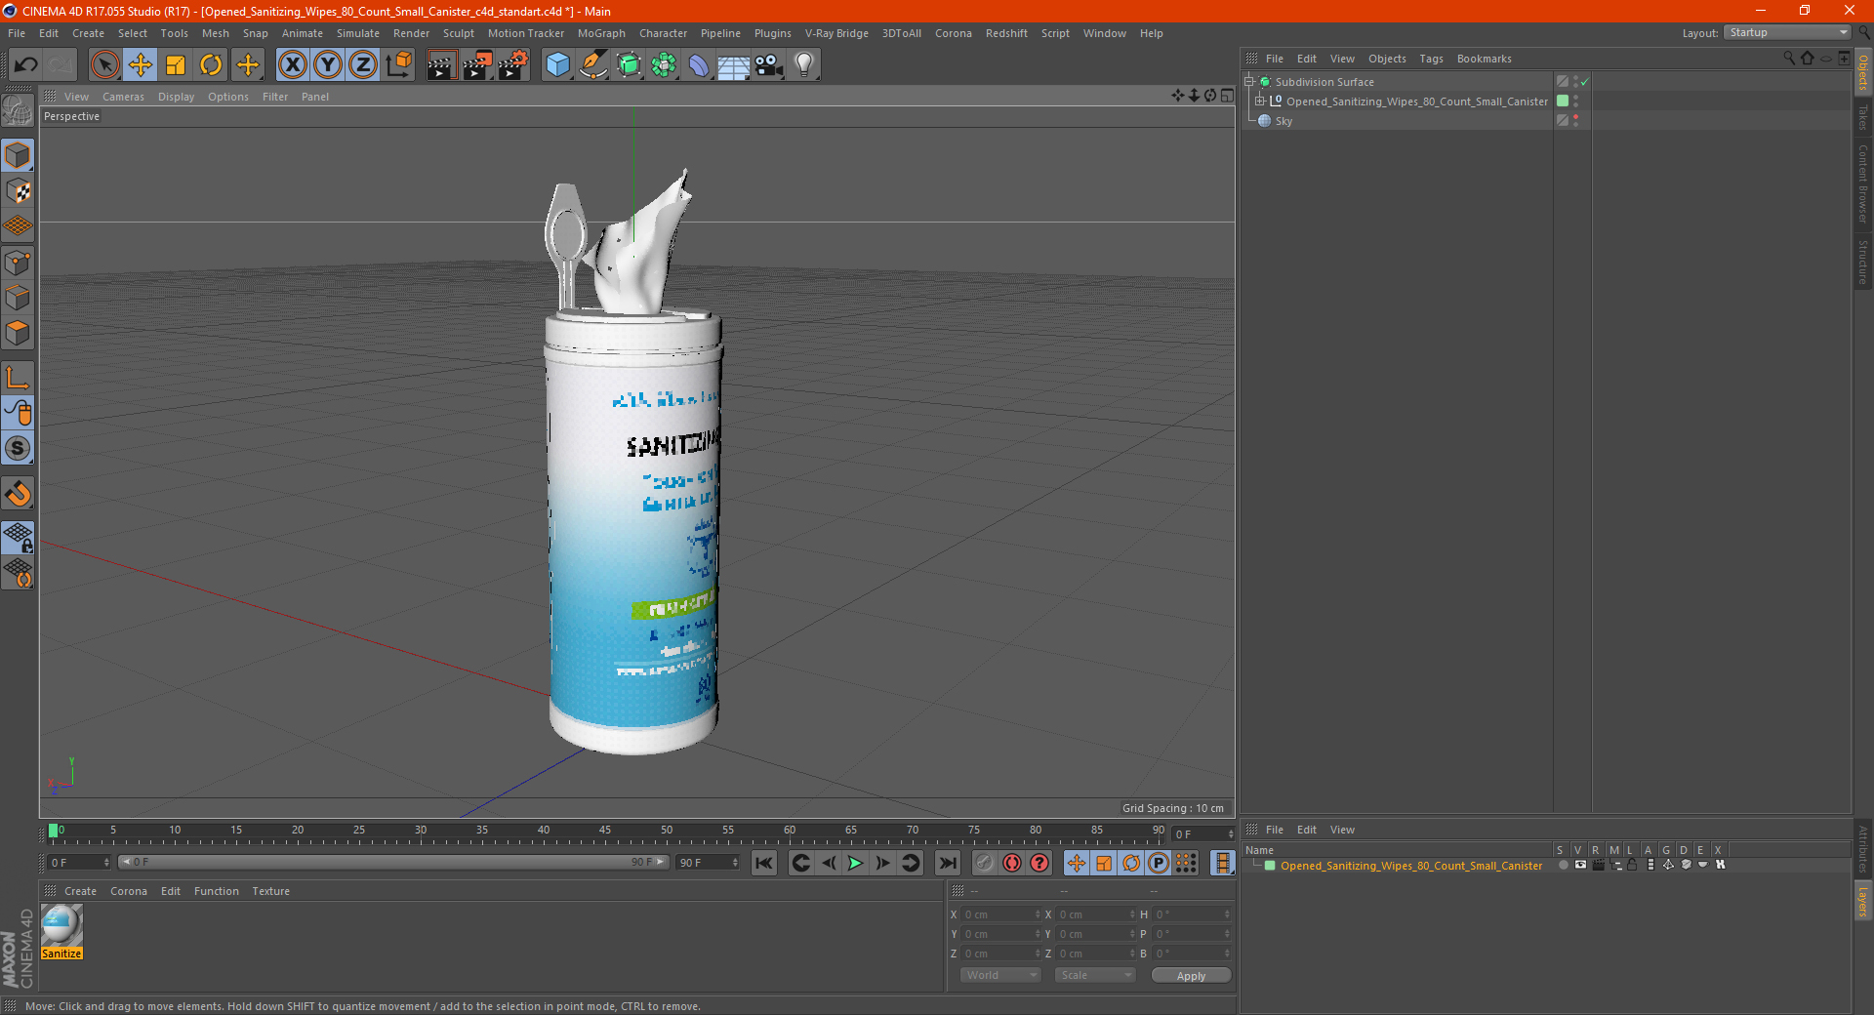Image resolution: width=1874 pixels, height=1015 pixels.
Task: Add Floor environment object icon
Action: click(733, 65)
